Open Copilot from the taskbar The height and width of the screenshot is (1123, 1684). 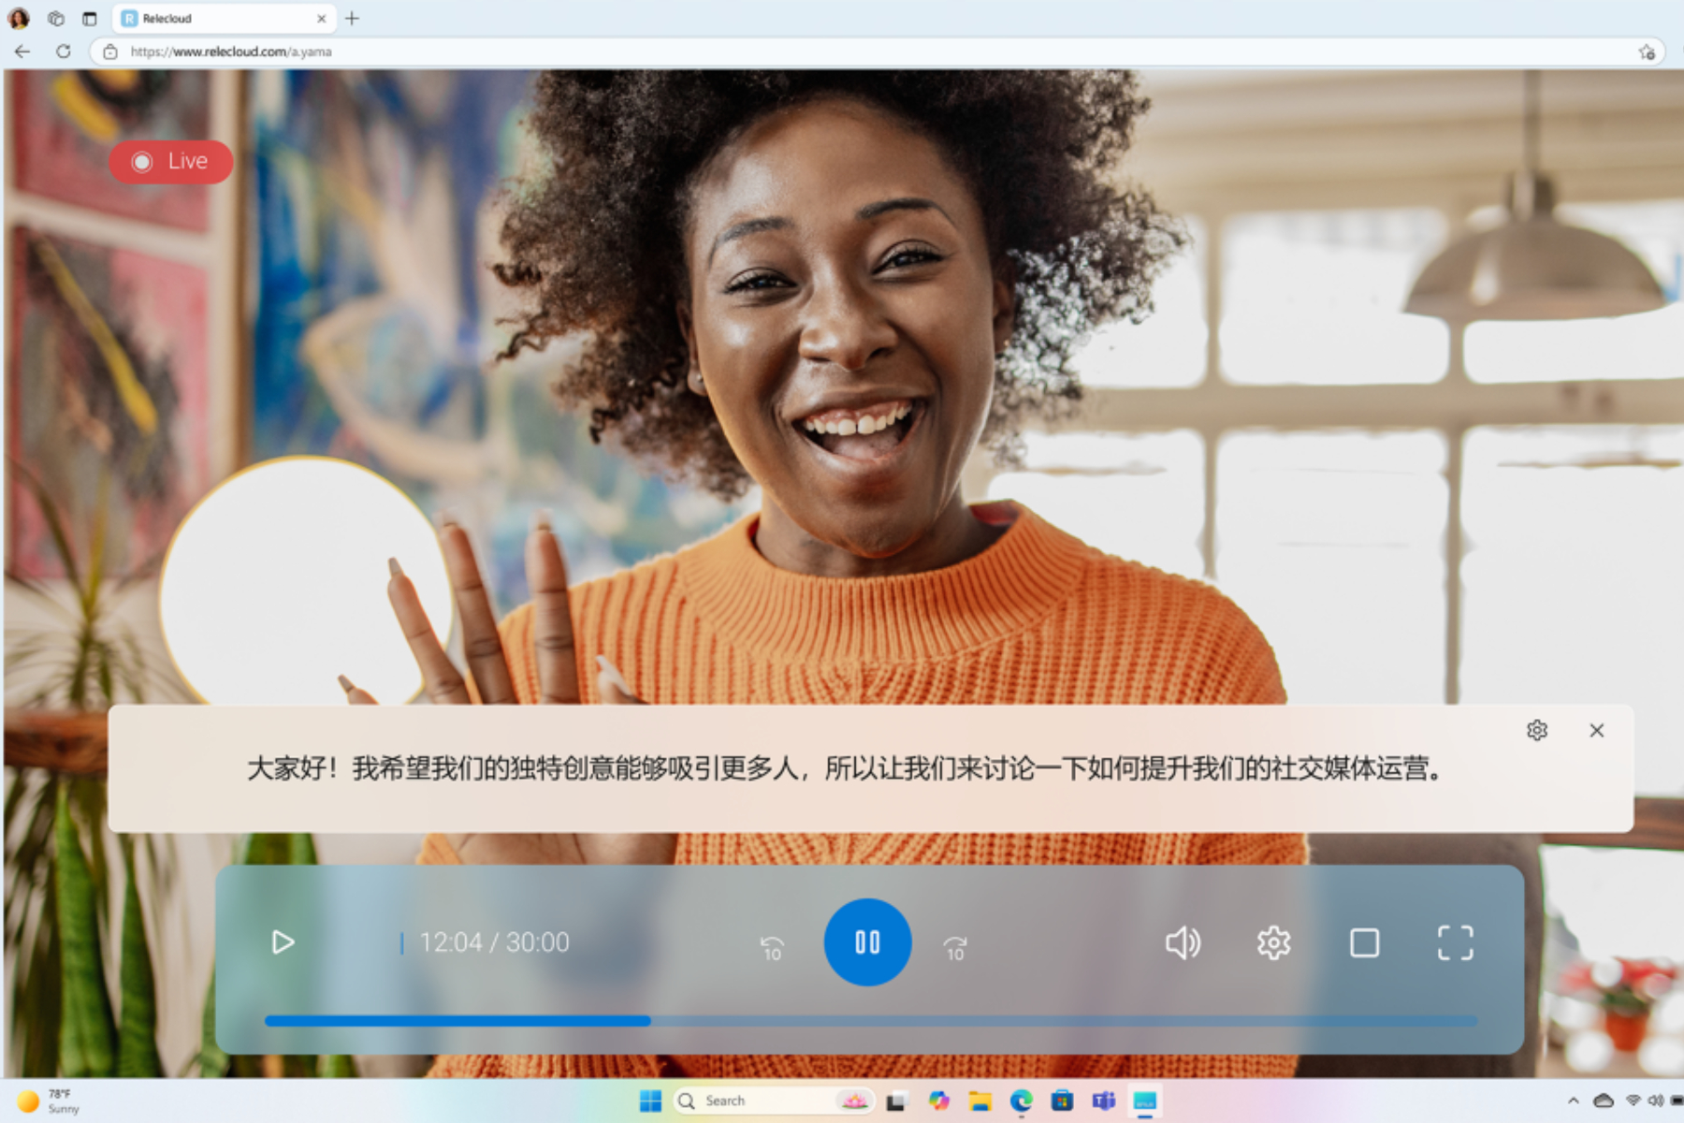pos(937,1100)
